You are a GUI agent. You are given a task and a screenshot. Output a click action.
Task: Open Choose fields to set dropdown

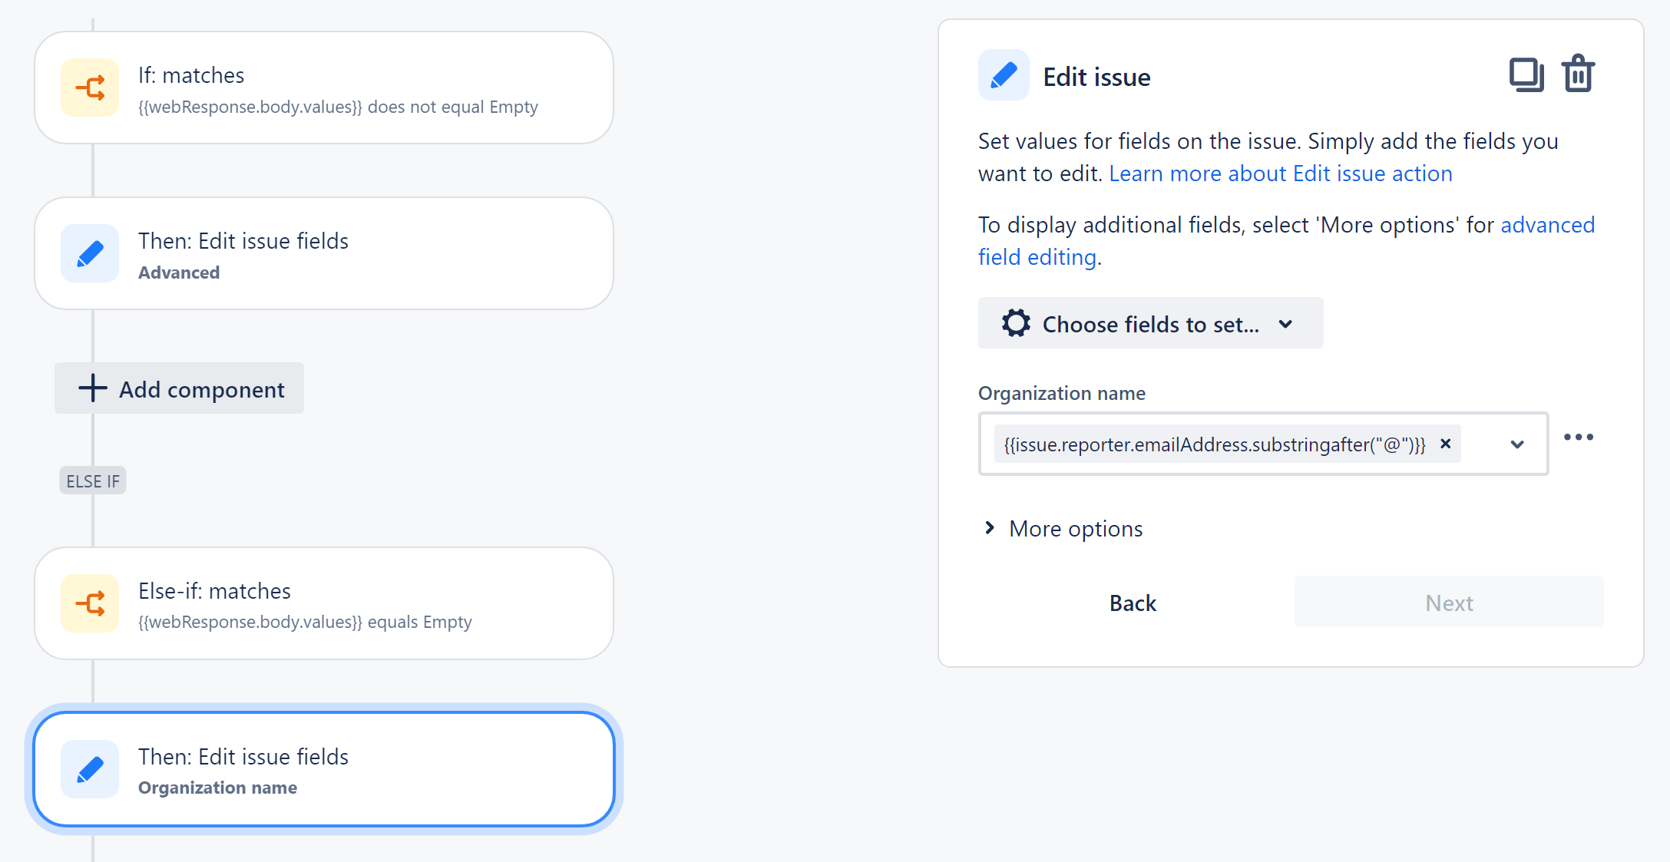(1149, 324)
